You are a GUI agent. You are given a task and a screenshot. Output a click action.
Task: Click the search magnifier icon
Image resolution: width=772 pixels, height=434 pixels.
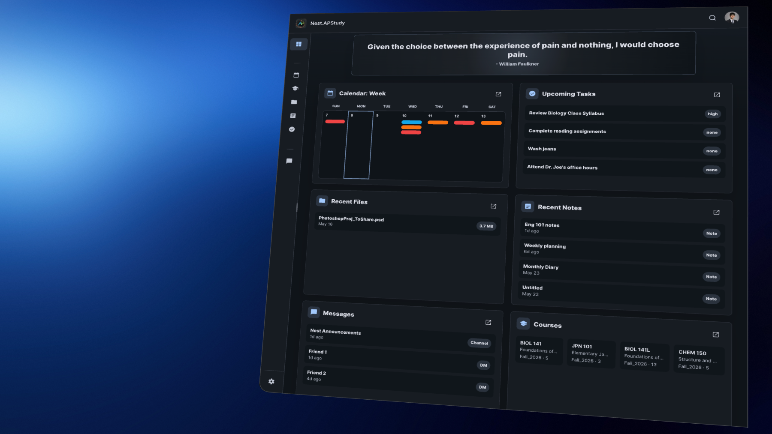[712, 18]
